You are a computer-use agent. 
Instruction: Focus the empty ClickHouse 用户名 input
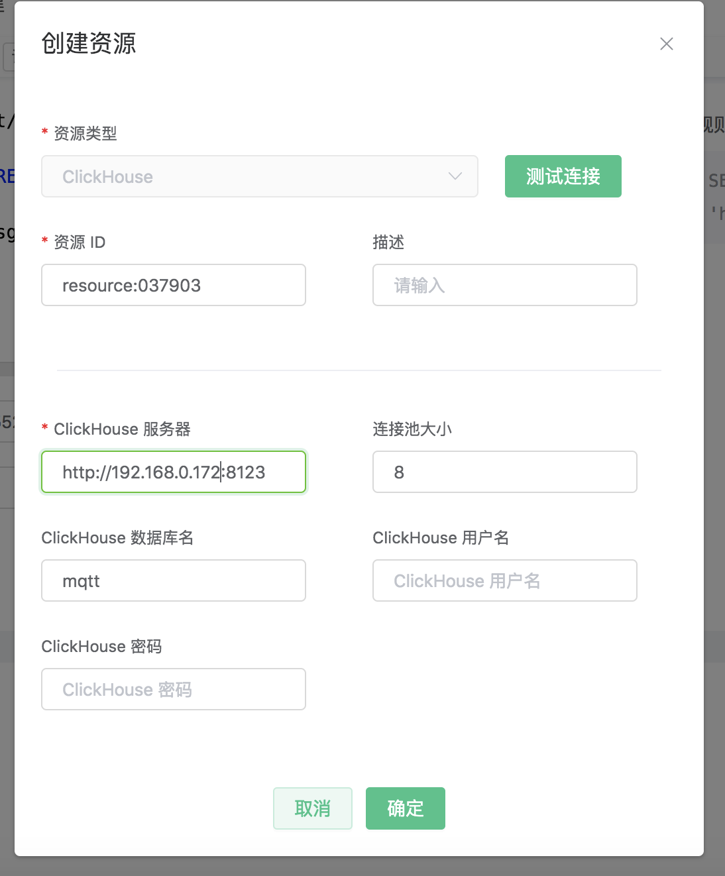point(504,581)
